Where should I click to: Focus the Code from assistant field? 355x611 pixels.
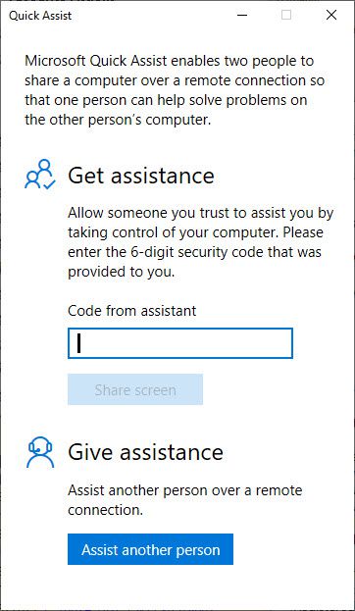tap(180, 343)
